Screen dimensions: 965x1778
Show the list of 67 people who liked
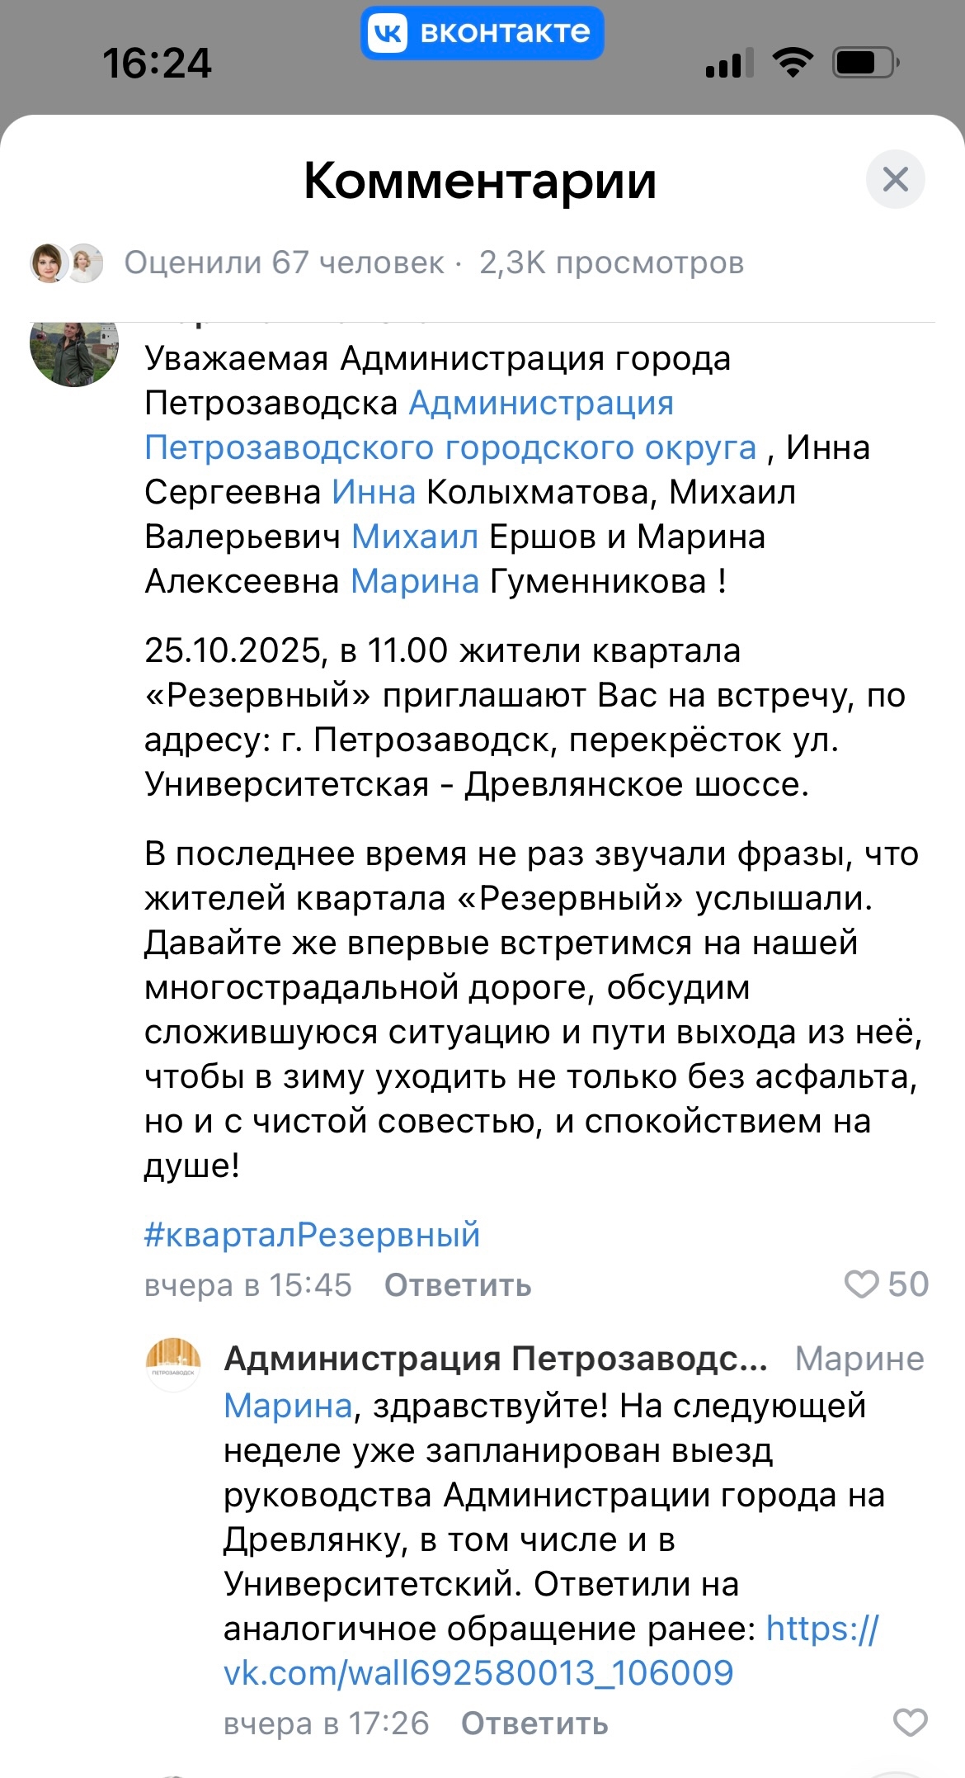coord(284,263)
